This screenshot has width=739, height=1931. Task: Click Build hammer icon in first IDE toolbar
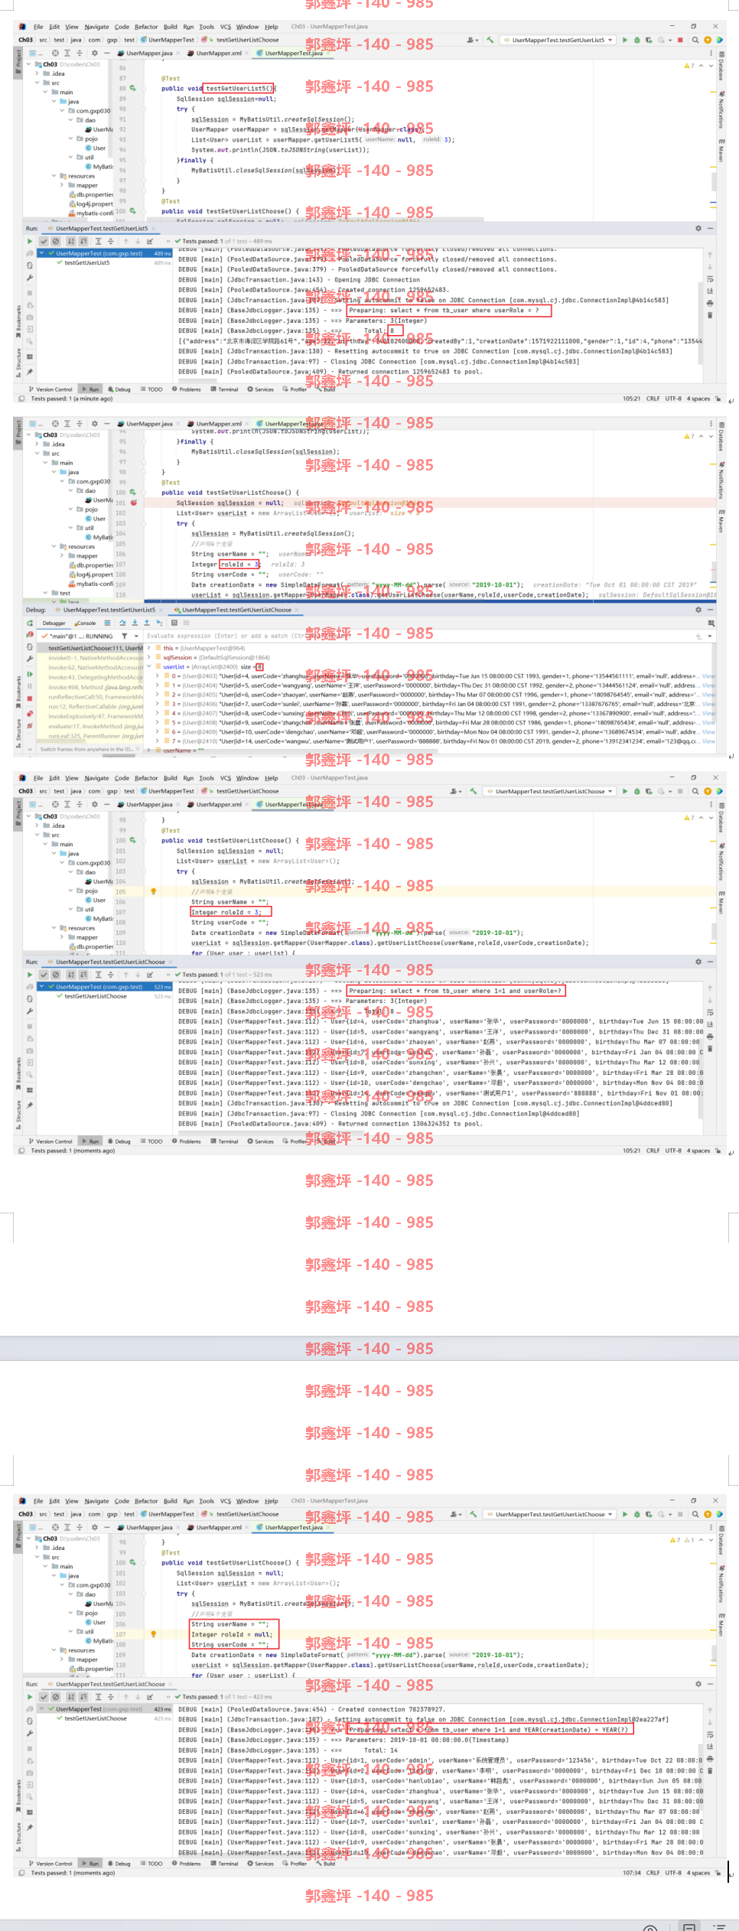point(490,40)
